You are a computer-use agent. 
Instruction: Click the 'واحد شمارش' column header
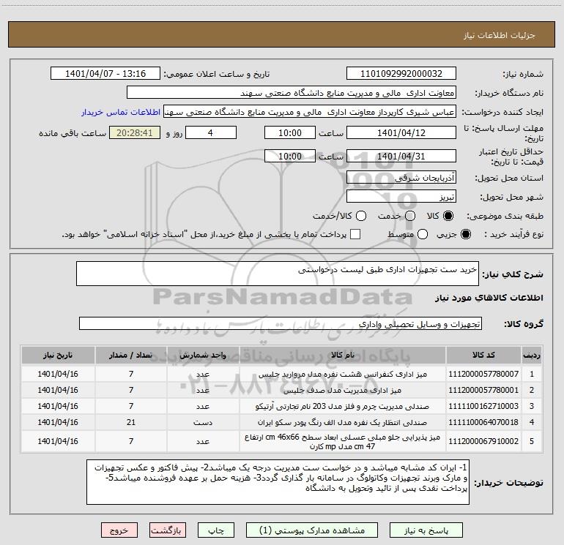[203, 356]
